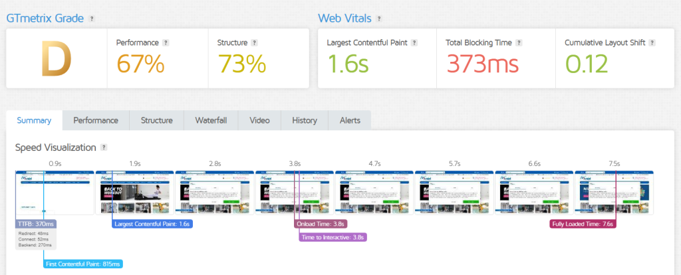
Task: Open the Structure tab
Action: (157, 121)
